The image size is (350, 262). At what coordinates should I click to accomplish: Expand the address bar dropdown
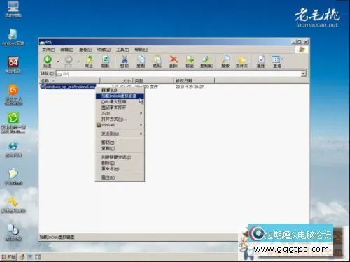point(304,74)
